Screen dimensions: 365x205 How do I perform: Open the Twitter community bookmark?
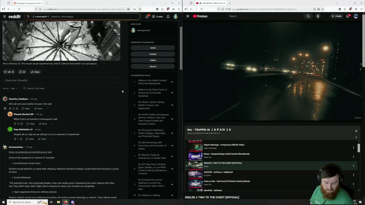(x=153, y=60)
